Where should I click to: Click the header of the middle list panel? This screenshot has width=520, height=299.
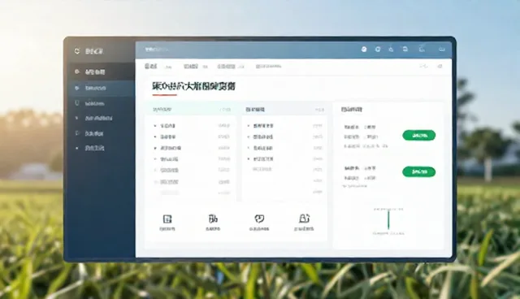[284, 110]
